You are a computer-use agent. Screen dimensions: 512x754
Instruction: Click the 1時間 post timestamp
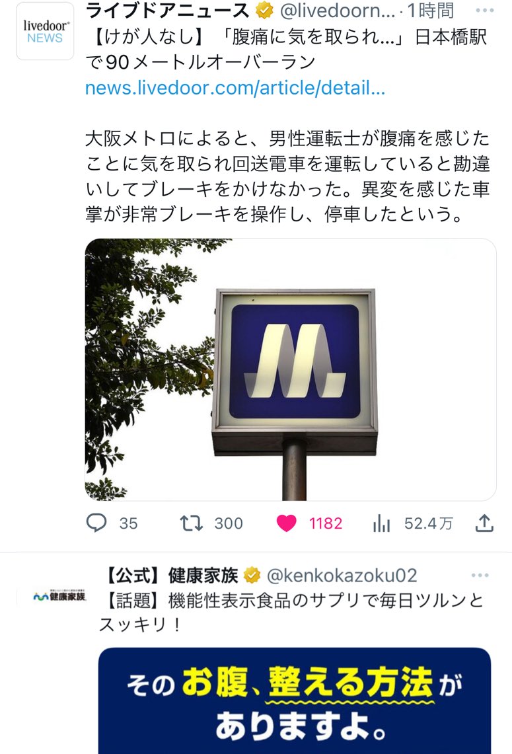point(431,10)
